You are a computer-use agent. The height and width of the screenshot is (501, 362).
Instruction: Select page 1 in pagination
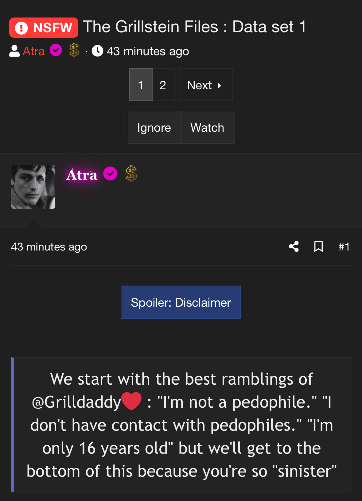141,85
